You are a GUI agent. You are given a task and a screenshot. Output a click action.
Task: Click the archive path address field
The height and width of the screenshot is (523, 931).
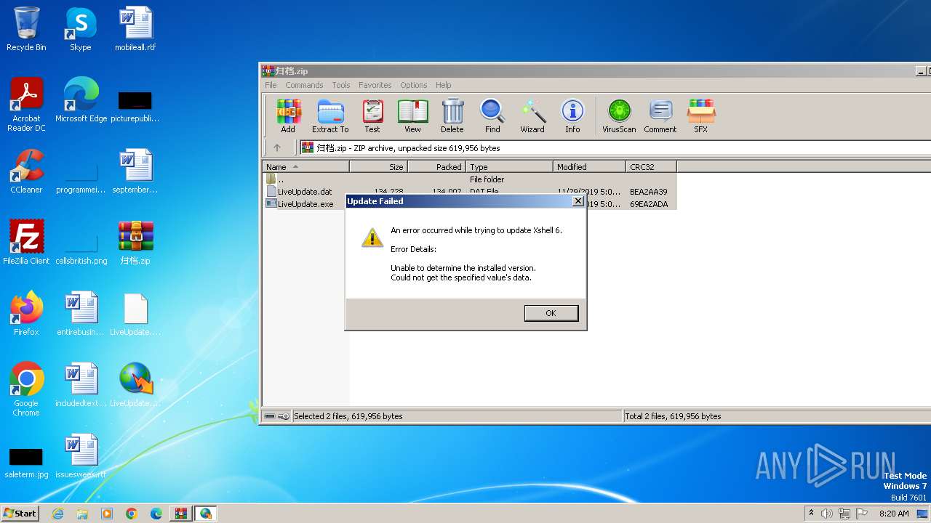(615, 147)
